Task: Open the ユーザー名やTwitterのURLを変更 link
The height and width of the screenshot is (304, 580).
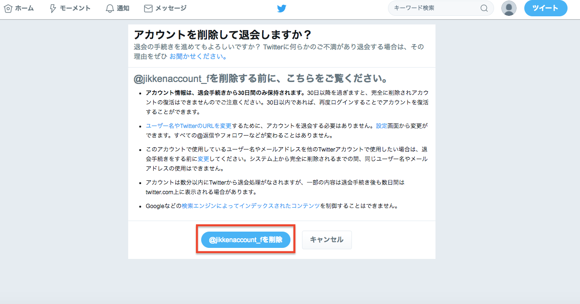Action: 189,126
